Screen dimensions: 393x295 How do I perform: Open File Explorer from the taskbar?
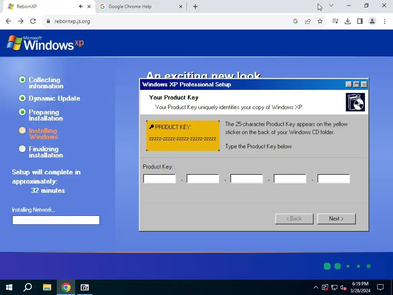coord(47,287)
